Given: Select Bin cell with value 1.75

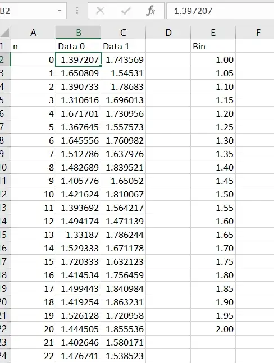Looking at the screenshot, I should (213, 261).
